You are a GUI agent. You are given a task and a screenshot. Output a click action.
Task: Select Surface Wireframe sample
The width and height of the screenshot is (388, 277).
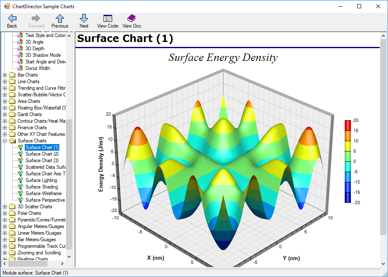43,193
